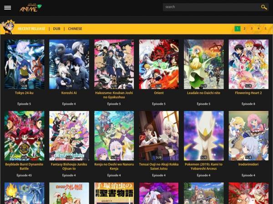Click the Naruto mascot icon
273x204 pixels.
[8, 27]
